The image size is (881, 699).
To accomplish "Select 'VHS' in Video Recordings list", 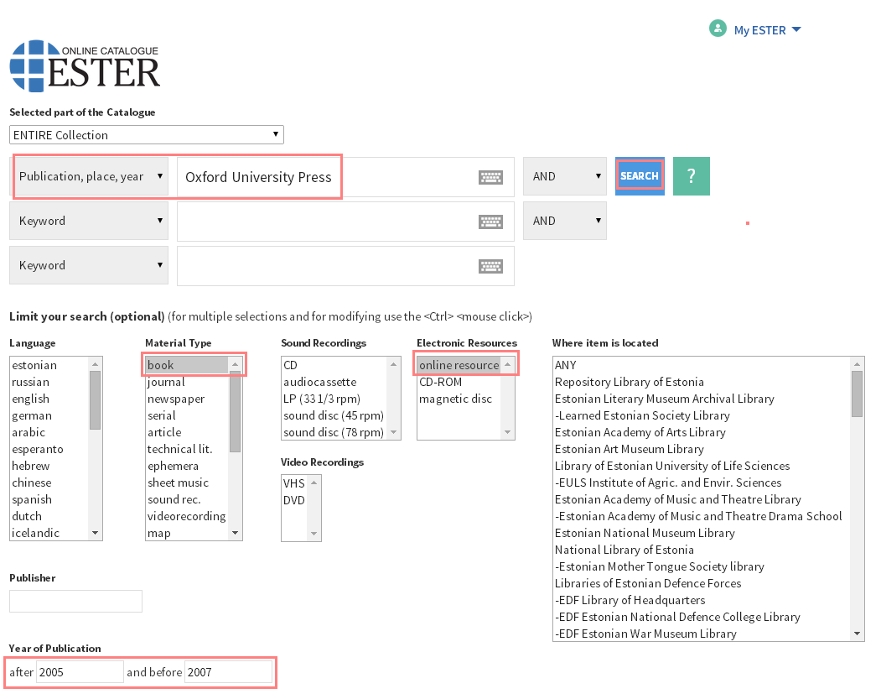I will [x=294, y=483].
